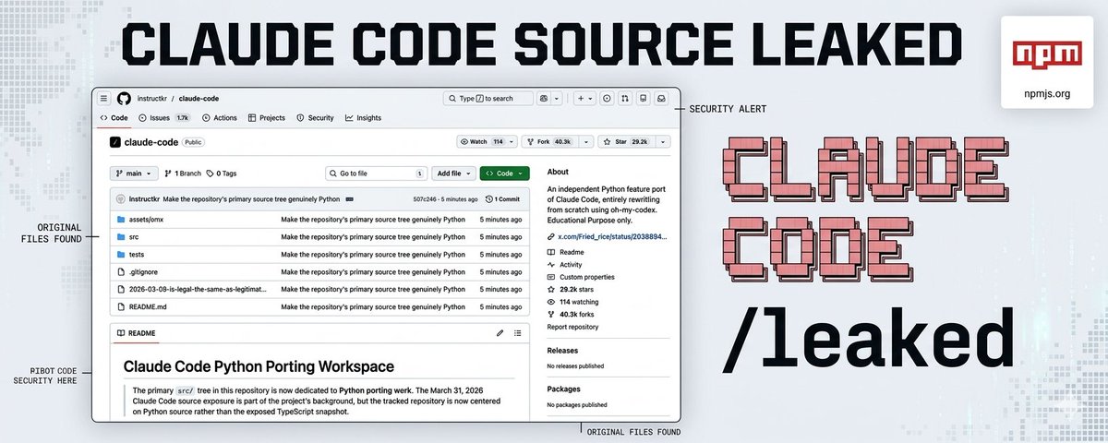This screenshot has width=1108, height=443.
Task: Switch to the Security tab
Action: (315, 118)
